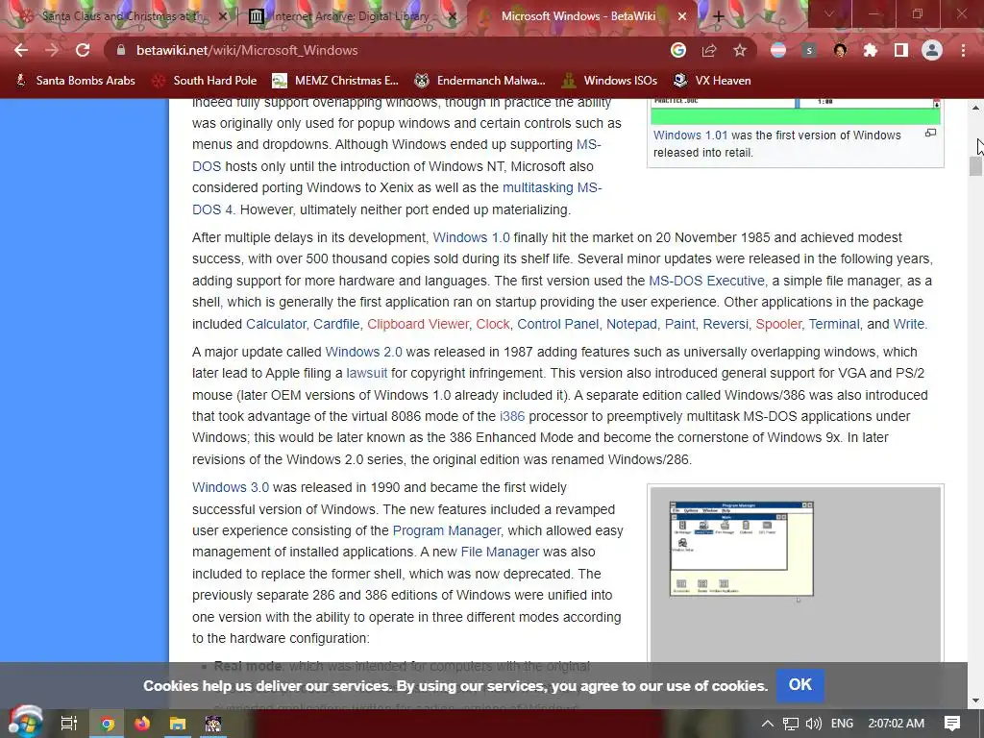The width and height of the screenshot is (984, 738).
Task: Open the MS-DOS Executive link
Action: 706,281
